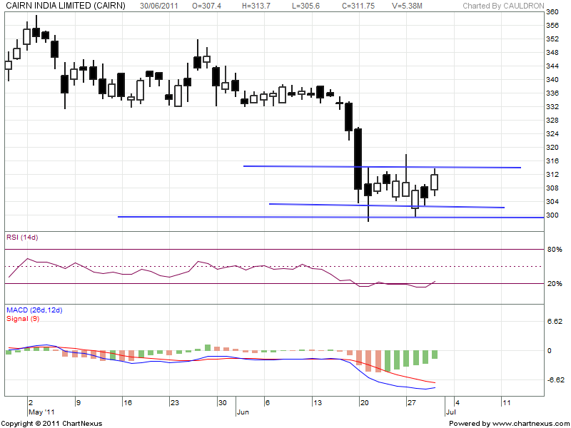571x428 pixels.
Task: Click the Jul month axis label
Action: [x=450, y=412]
